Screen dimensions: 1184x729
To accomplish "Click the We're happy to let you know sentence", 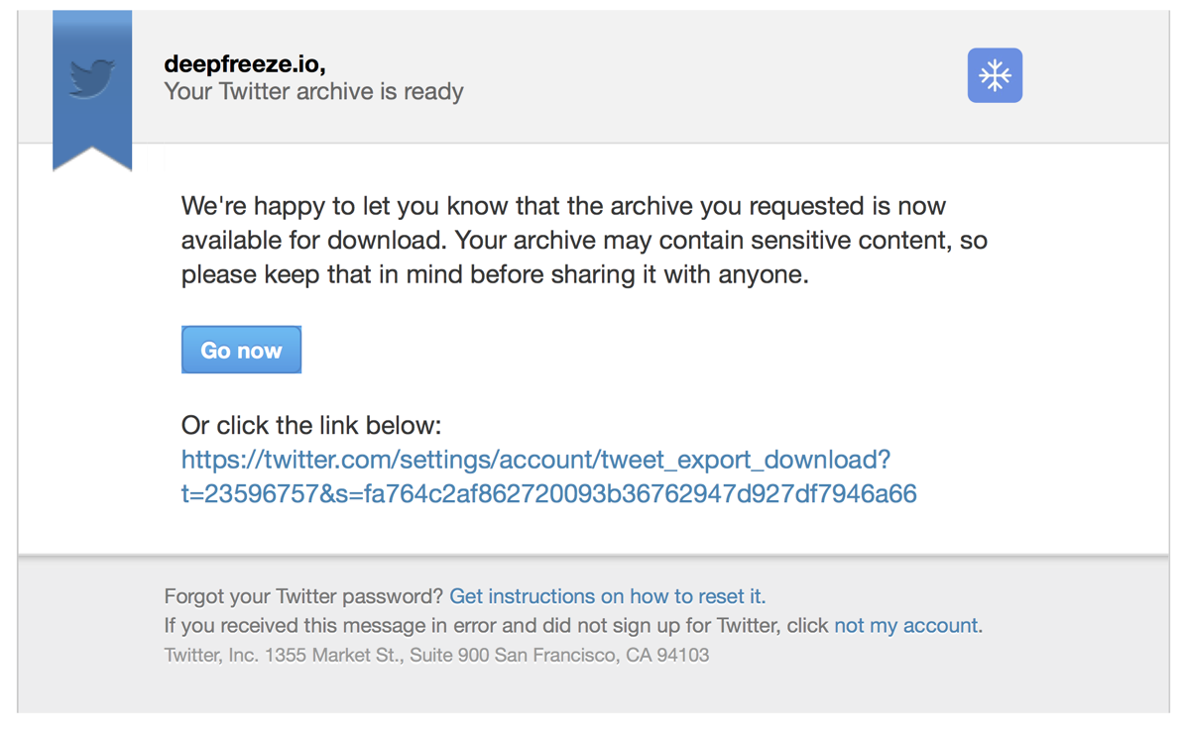I will pyautogui.click(x=563, y=206).
